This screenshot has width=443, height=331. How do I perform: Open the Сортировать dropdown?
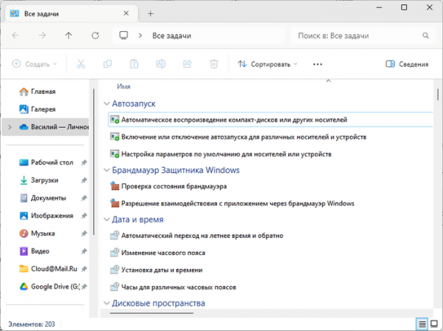coord(267,64)
